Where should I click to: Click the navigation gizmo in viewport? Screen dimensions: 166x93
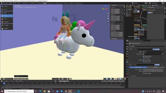coord(106,9)
